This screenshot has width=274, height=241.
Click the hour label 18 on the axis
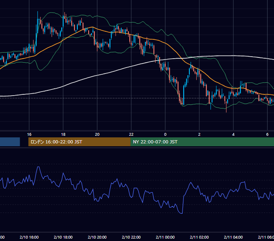63,135
